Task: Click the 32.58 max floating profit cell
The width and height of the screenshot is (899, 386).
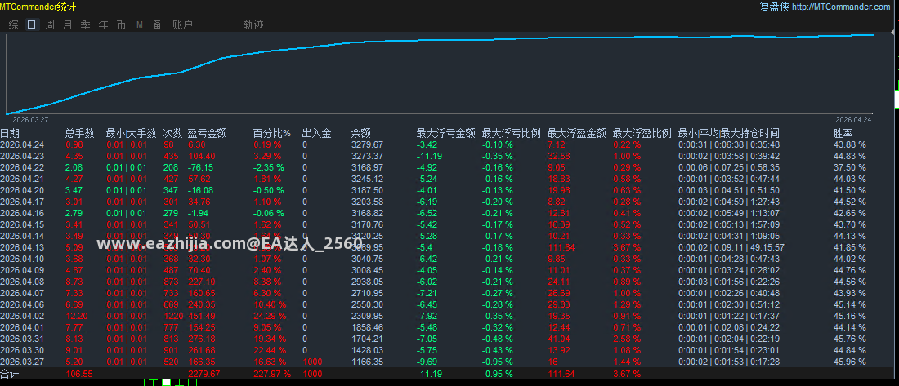Action: pos(559,156)
